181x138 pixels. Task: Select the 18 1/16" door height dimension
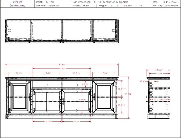pos(82,100)
